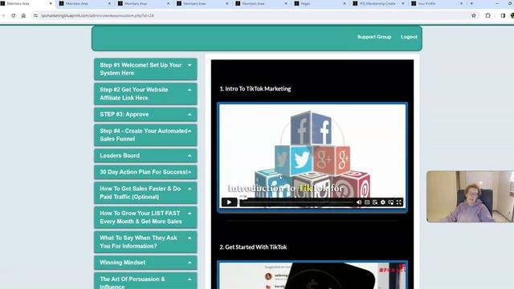This screenshot has width=514, height=289.
Task: Expand arrow on How To Grow Your LIST FAST
Action: click(x=190, y=214)
